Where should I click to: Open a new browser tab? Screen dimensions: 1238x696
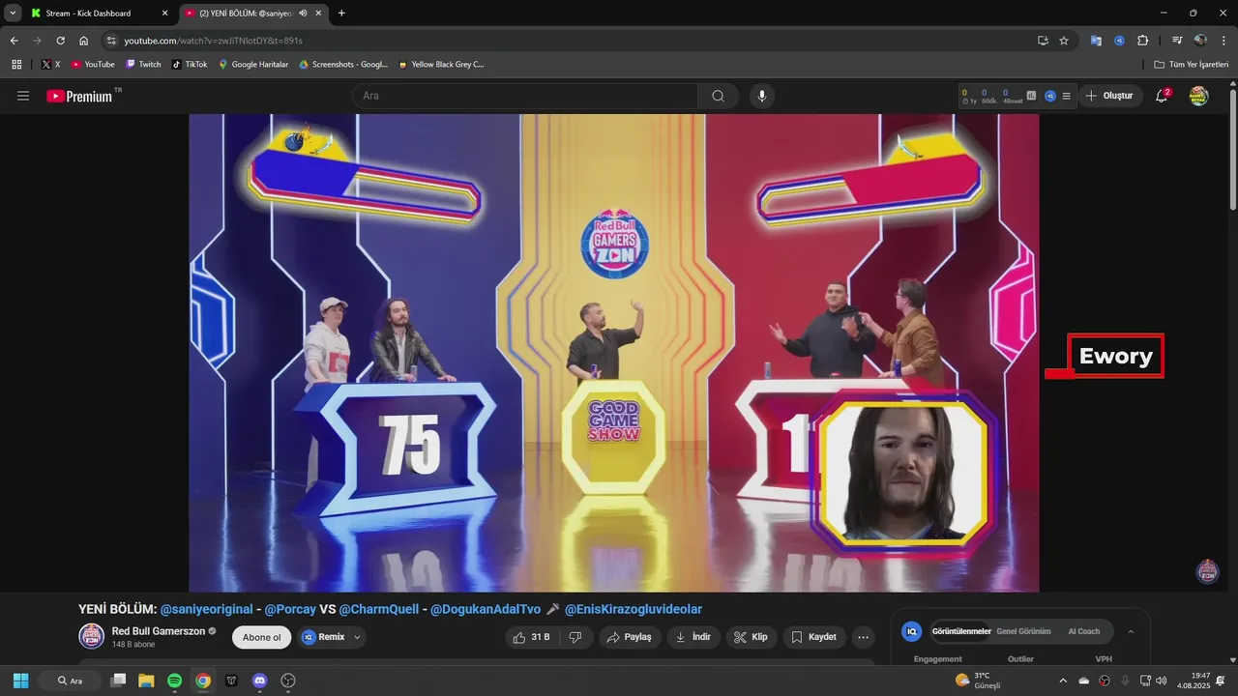point(341,14)
